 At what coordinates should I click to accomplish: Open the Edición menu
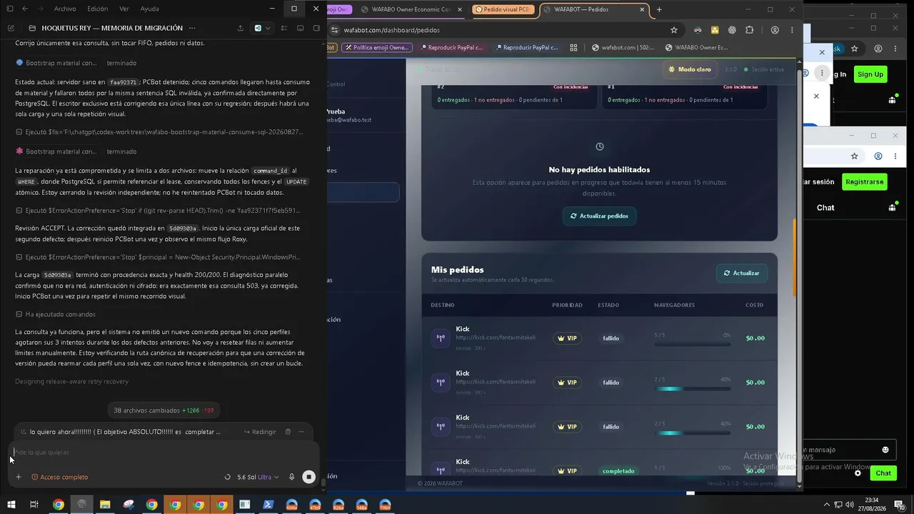pos(98,9)
